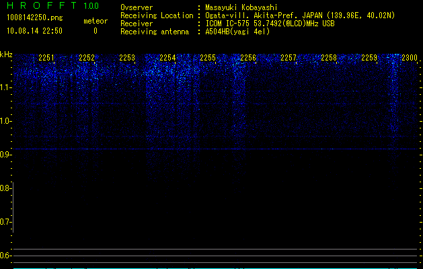Click the 2255 time marker
The image size is (423, 269).
tap(208, 58)
